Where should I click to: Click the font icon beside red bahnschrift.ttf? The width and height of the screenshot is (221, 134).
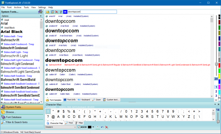point(47,65)
